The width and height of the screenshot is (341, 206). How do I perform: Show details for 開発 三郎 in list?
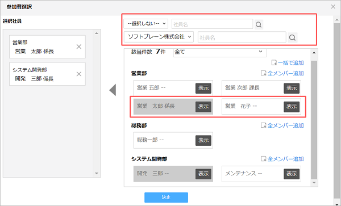pos(203,174)
